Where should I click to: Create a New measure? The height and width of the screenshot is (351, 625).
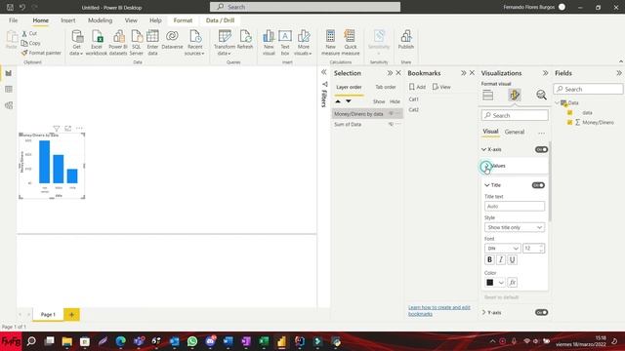(x=330, y=43)
